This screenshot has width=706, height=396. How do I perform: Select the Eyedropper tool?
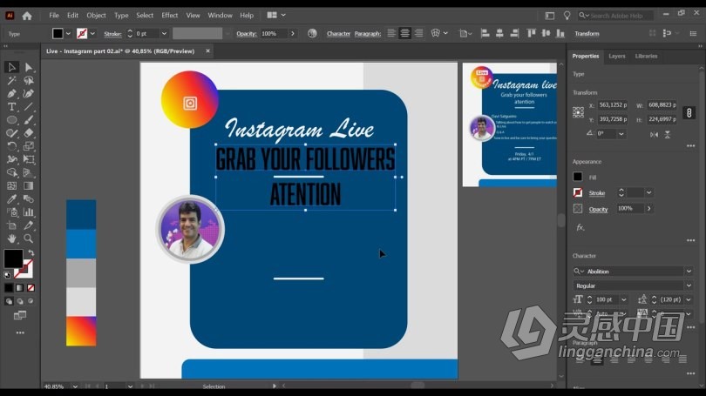[11, 199]
